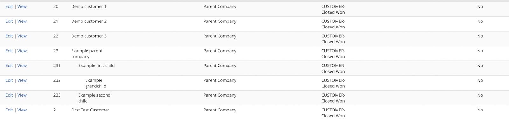Edit the First Test Customer record
The height and width of the screenshot is (120, 509).
tap(9, 110)
